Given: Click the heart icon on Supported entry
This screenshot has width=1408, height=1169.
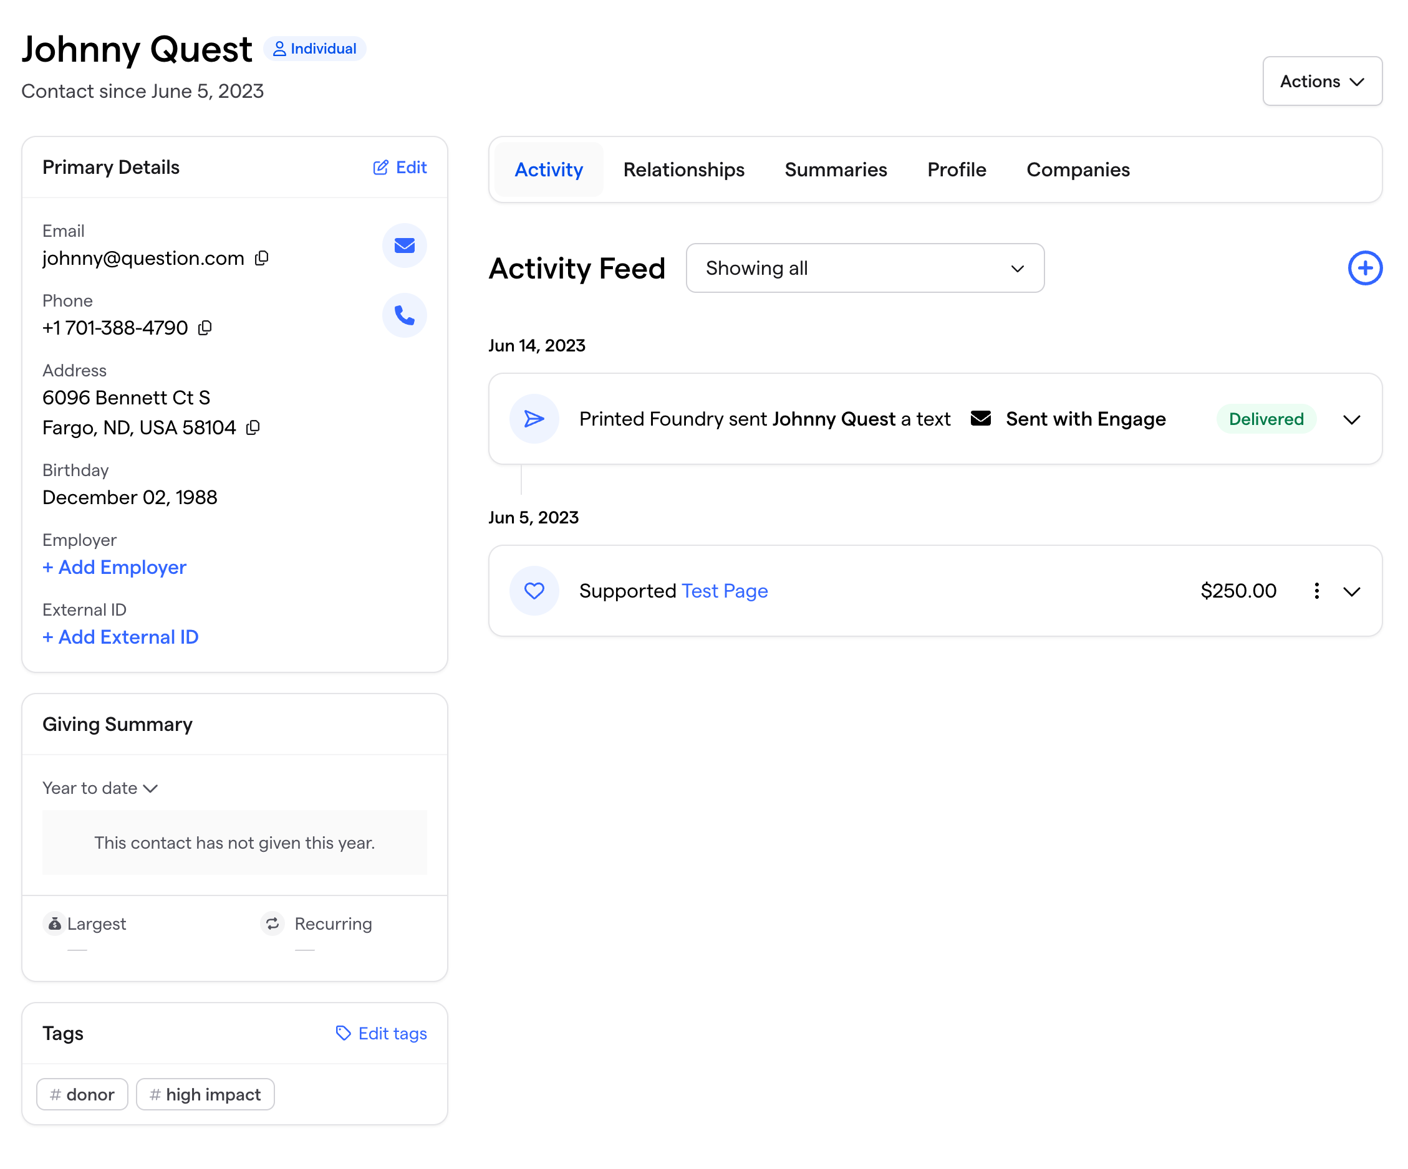Looking at the screenshot, I should click(x=534, y=591).
